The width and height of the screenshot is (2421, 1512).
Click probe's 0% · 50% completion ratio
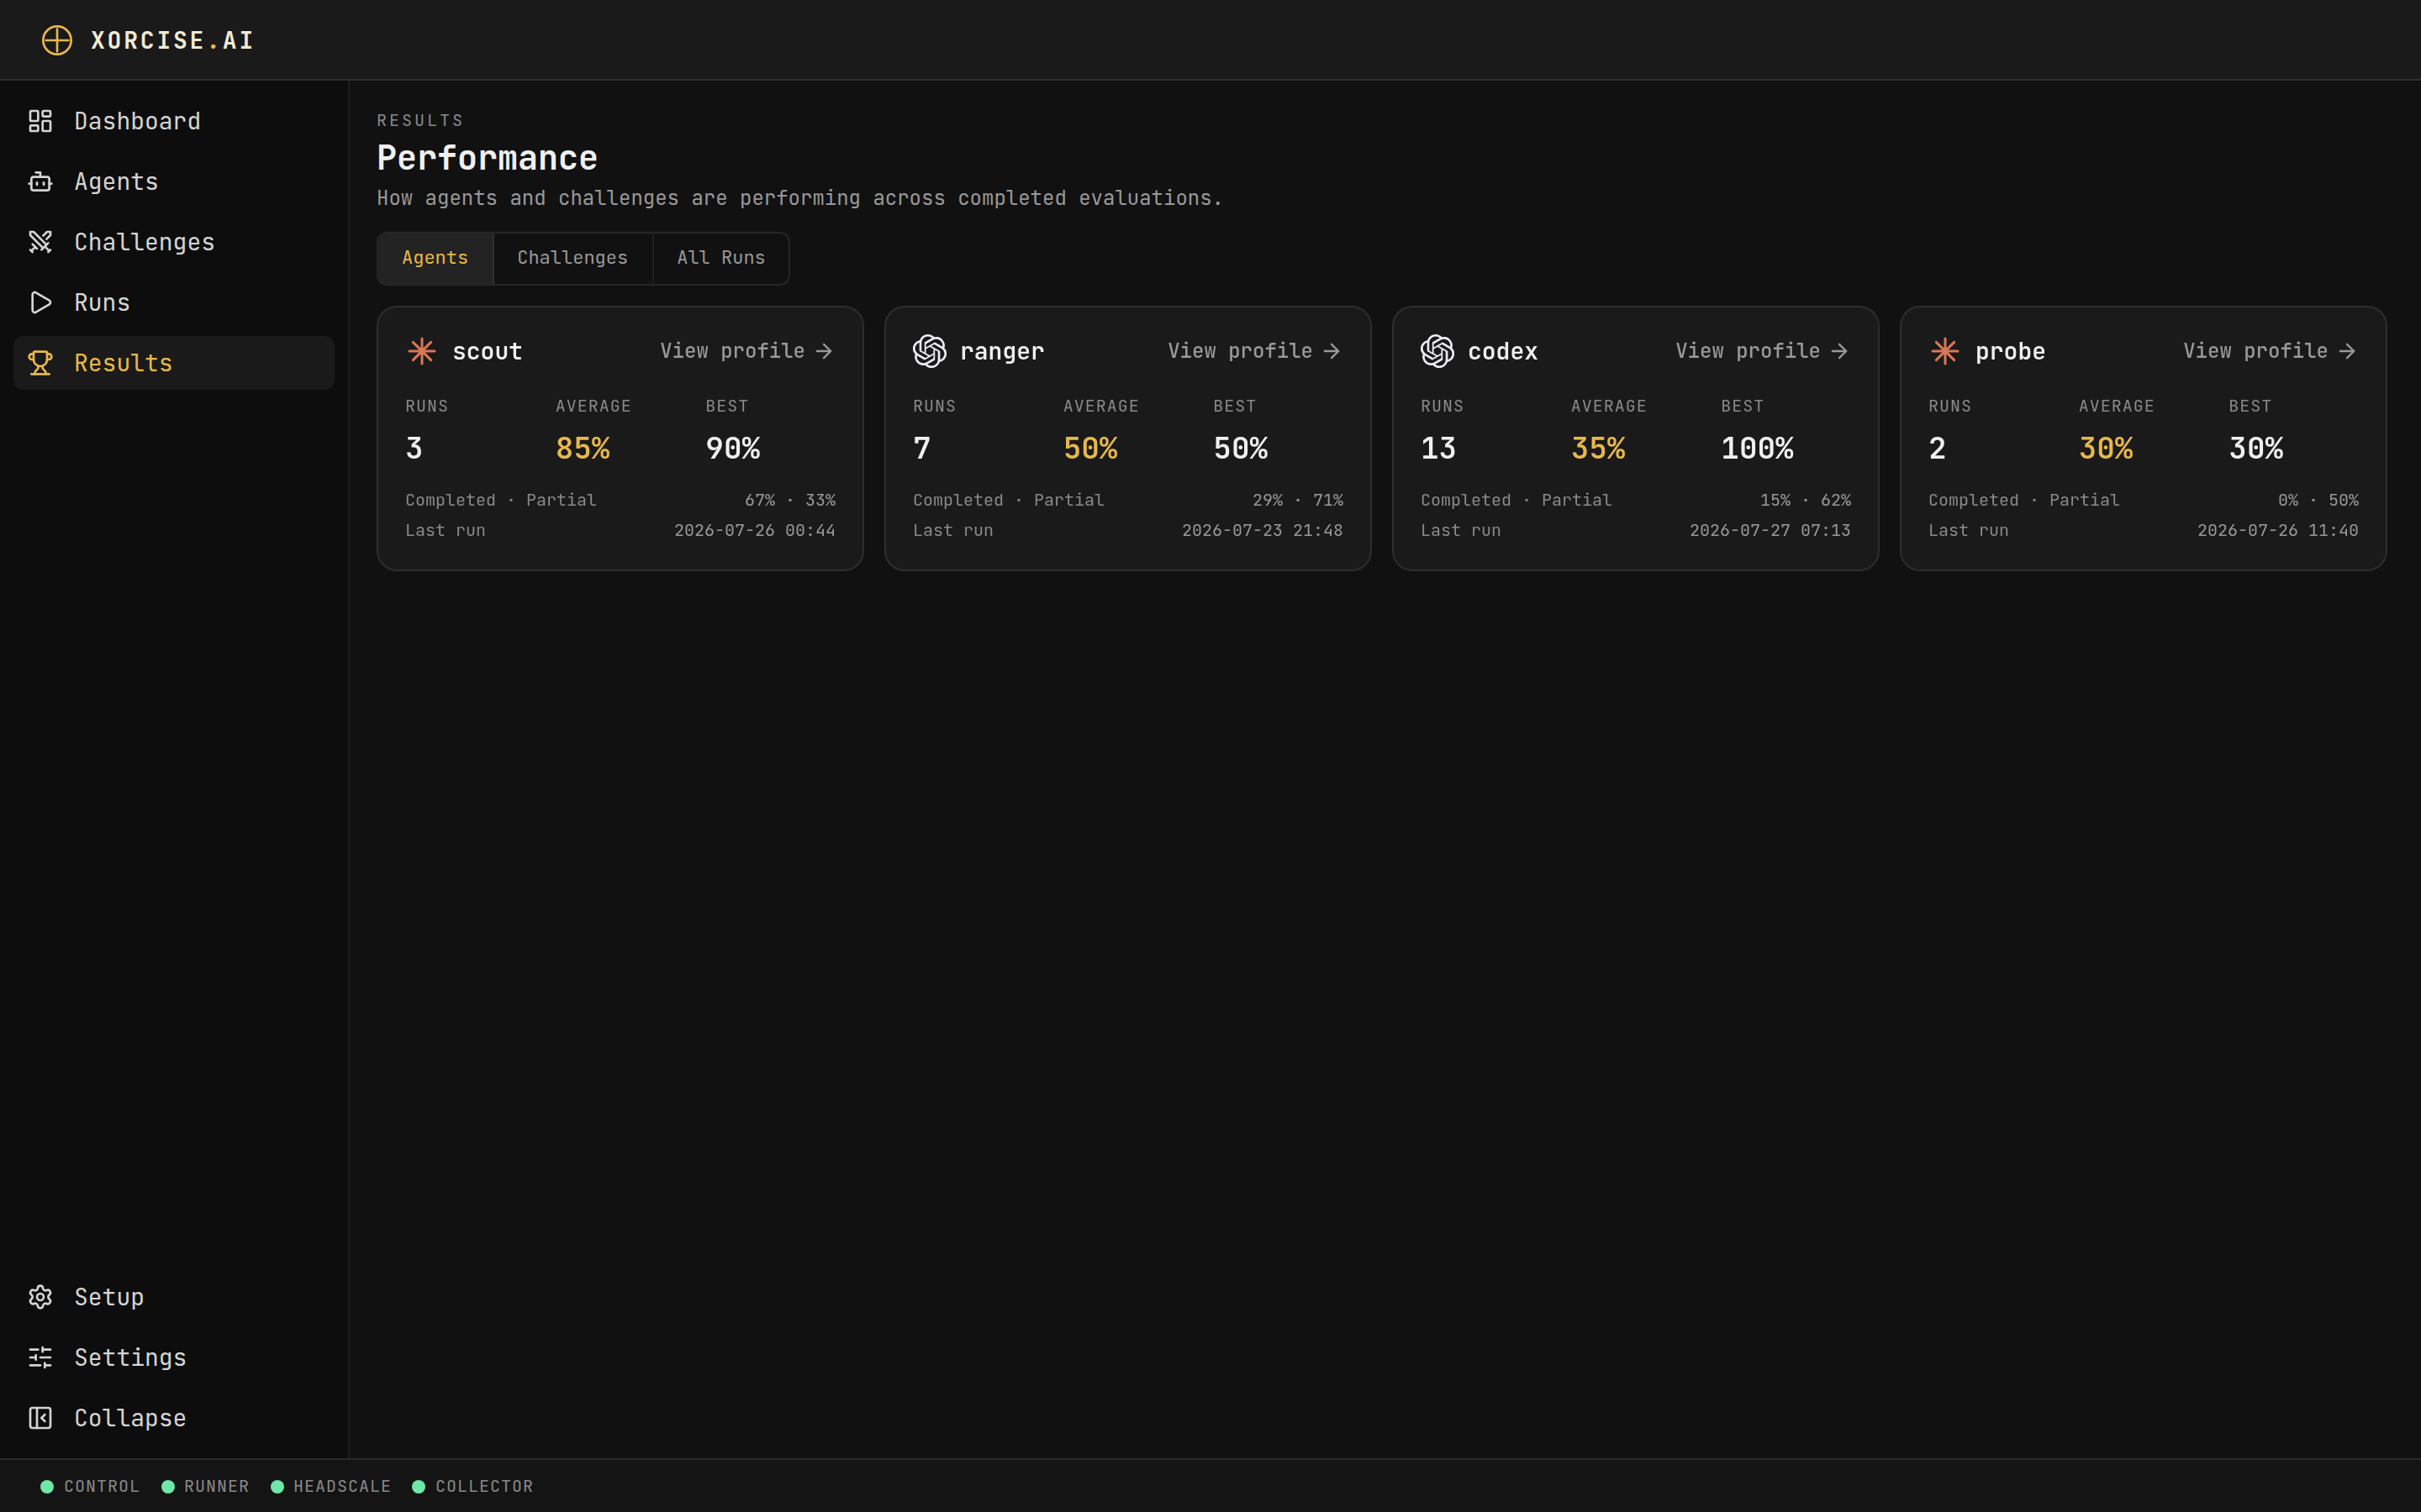pyautogui.click(x=2318, y=500)
